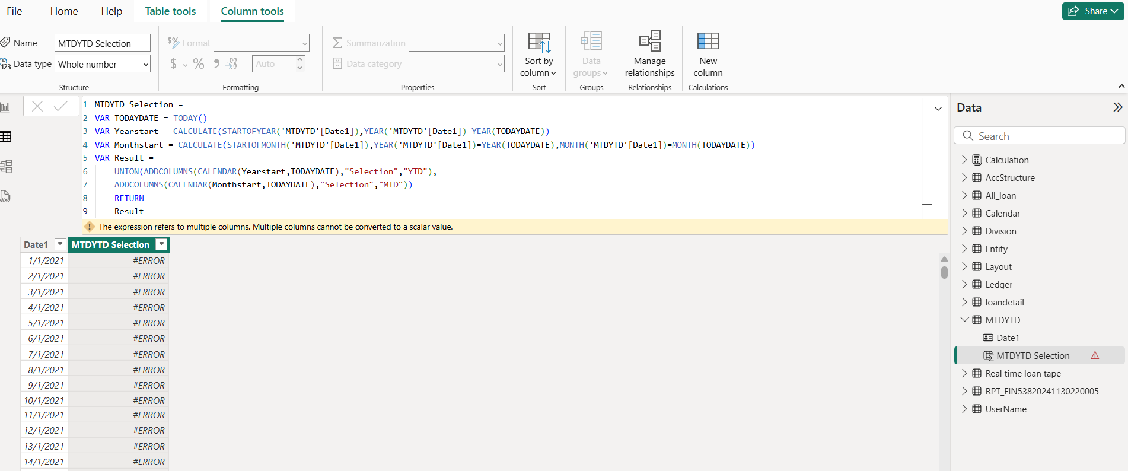Click the warning icon in error bar
This screenshot has width=1128, height=471.
click(x=90, y=227)
